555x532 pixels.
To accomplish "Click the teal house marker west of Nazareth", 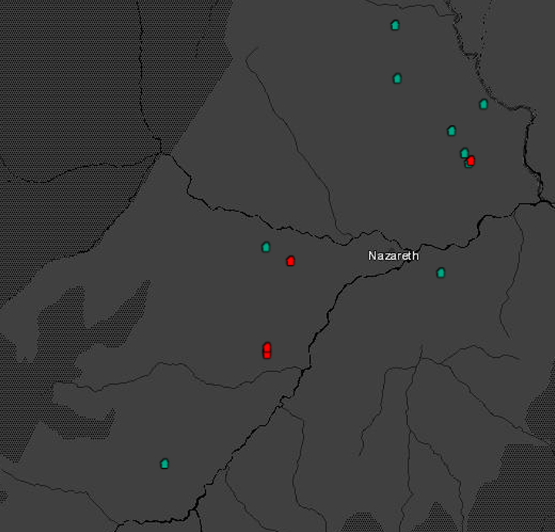I will (x=266, y=247).
